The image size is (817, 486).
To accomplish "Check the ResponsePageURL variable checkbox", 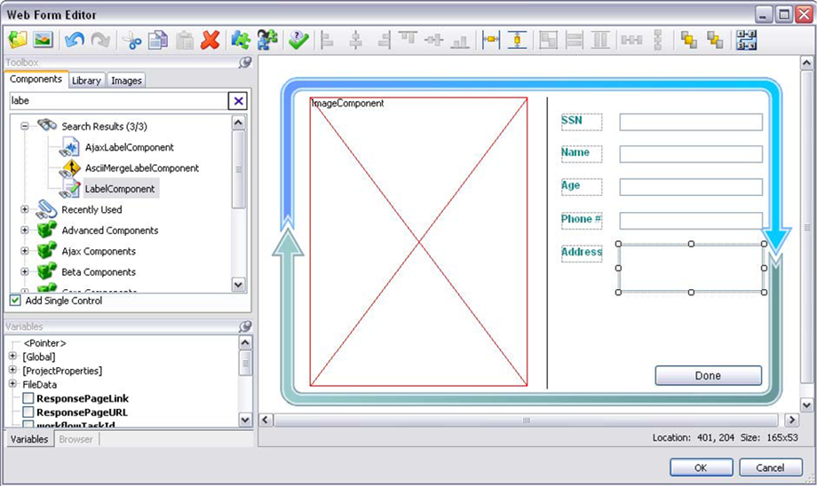I will (28, 412).
